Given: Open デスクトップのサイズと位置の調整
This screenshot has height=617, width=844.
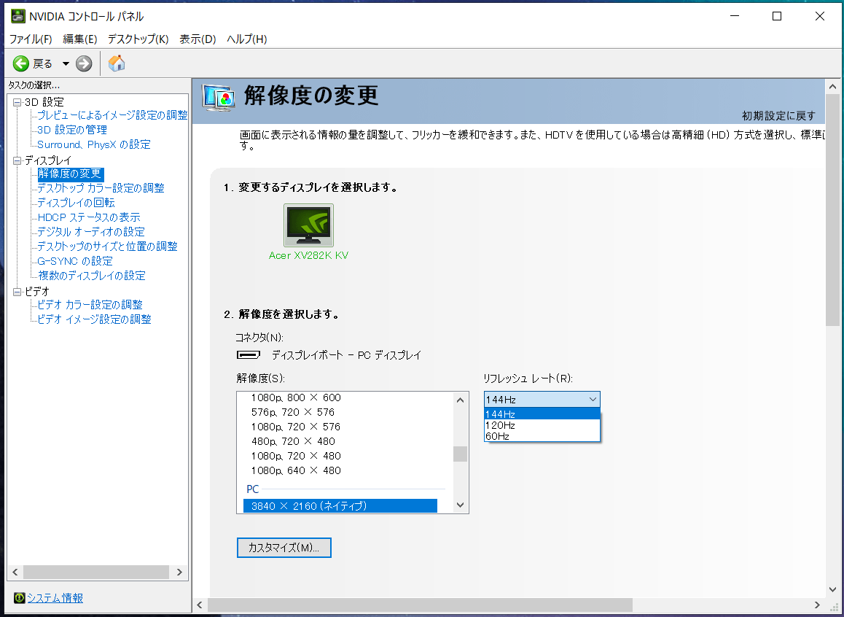Looking at the screenshot, I should 107,246.
